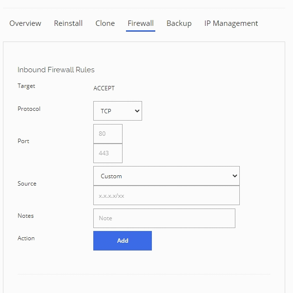293x293 pixels.
Task: Click the Action field label
Action: [x=26, y=238]
